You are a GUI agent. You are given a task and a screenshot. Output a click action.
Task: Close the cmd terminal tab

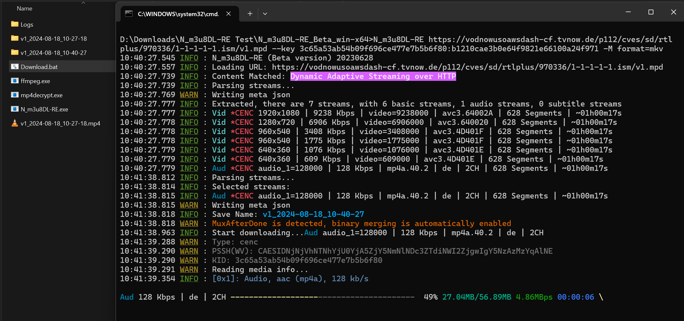tap(229, 14)
